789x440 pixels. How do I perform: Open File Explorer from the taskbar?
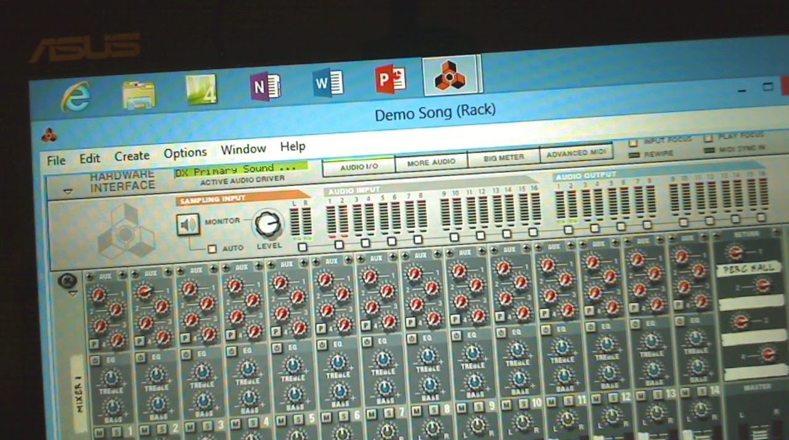[139, 94]
